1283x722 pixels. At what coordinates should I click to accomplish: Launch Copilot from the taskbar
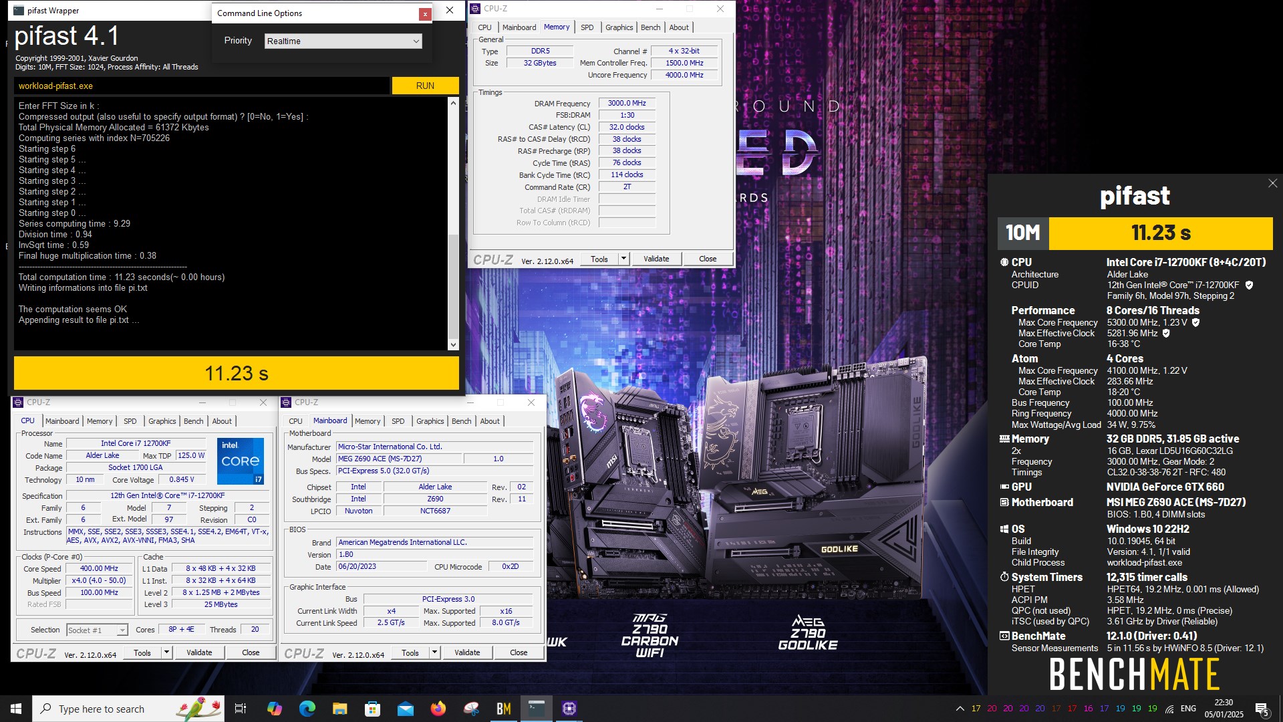click(x=274, y=709)
